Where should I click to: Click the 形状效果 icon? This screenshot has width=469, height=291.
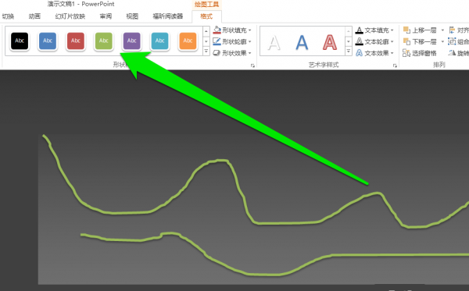tap(217, 53)
